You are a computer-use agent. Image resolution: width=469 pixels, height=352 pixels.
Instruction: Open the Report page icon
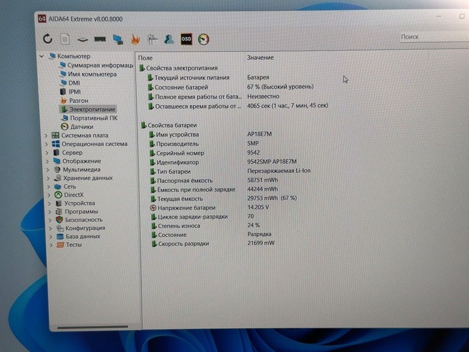coord(65,39)
